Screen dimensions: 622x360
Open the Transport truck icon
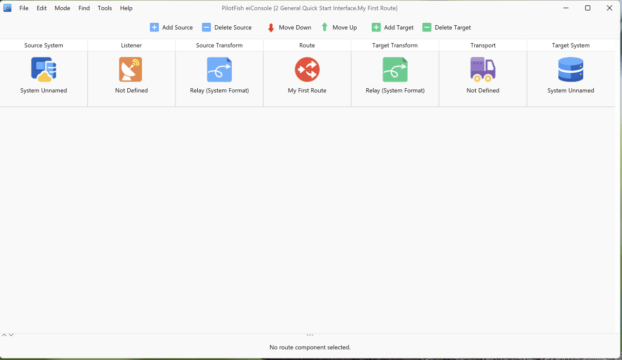pos(483,69)
